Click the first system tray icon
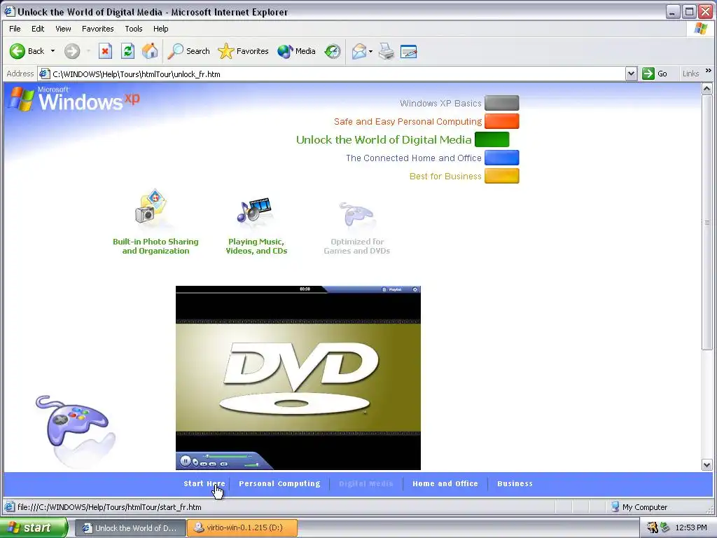 click(x=652, y=527)
